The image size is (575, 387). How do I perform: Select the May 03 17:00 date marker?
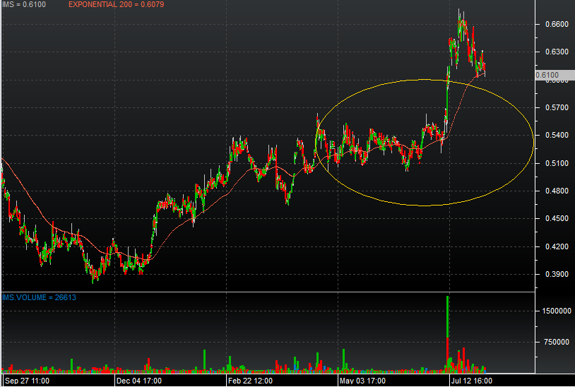click(362, 381)
